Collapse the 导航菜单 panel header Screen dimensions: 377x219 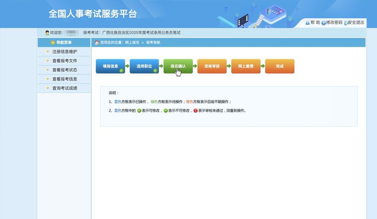pyautogui.click(x=64, y=42)
